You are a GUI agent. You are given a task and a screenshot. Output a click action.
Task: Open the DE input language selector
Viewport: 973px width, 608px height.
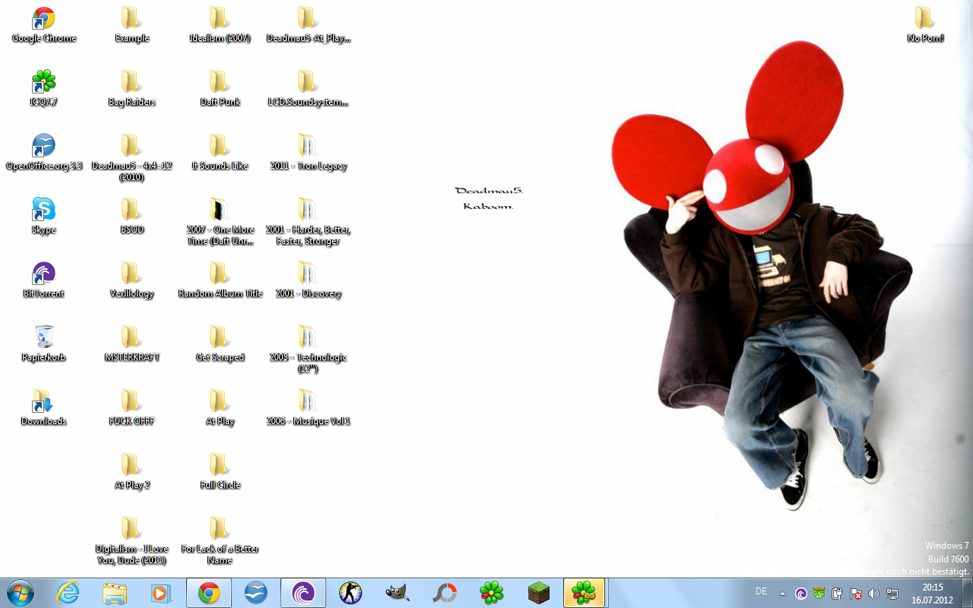point(761,591)
